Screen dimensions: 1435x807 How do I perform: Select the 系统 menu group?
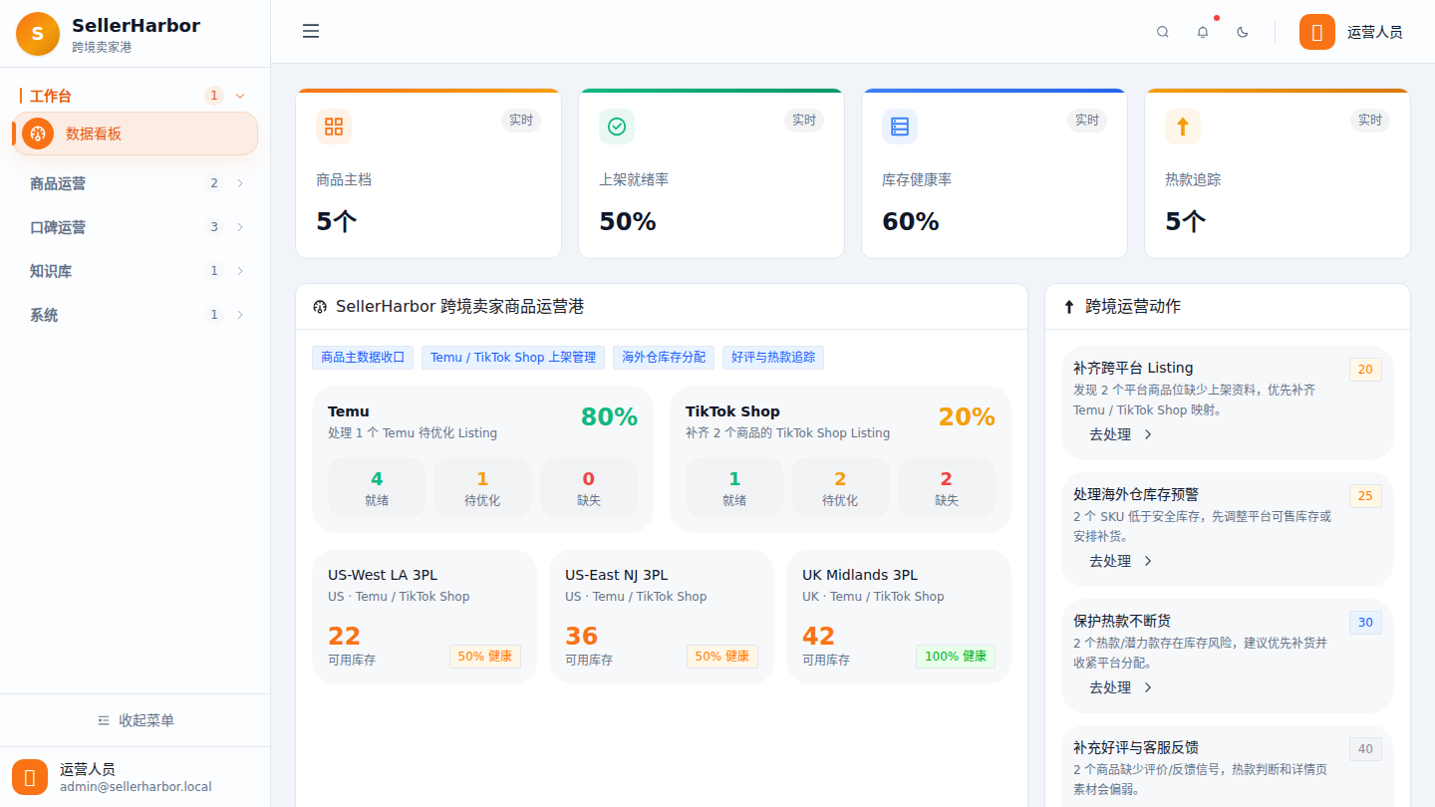(135, 315)
